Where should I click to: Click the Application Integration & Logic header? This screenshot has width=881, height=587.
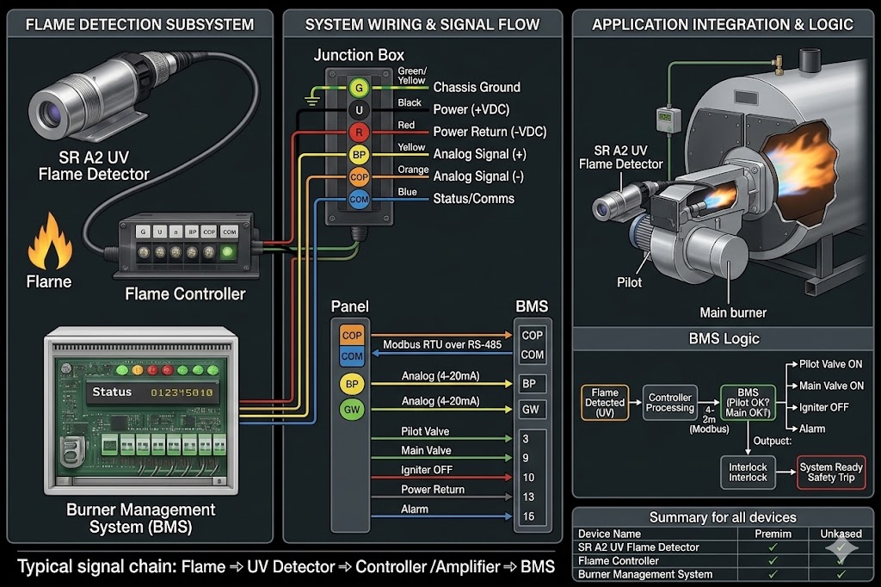(x=723, y=25)
